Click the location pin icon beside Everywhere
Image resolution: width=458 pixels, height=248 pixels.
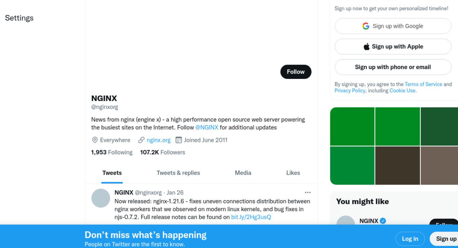tap(95, 140)
